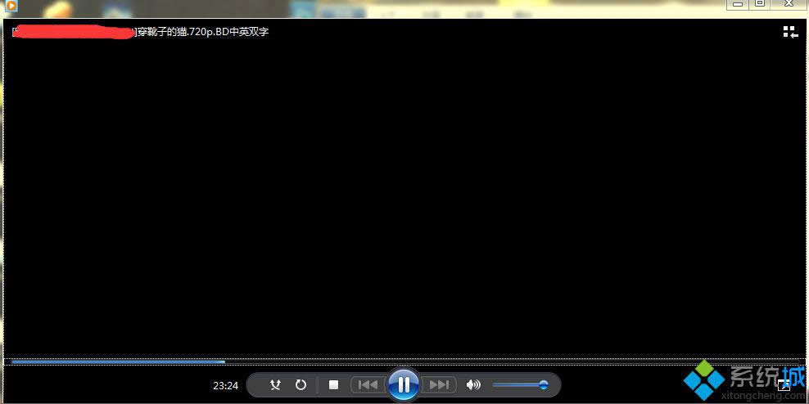Image resolution: width=809 pixels, height=404 pixels.
Task: Skip to the previous track
Action: point(368,385)
